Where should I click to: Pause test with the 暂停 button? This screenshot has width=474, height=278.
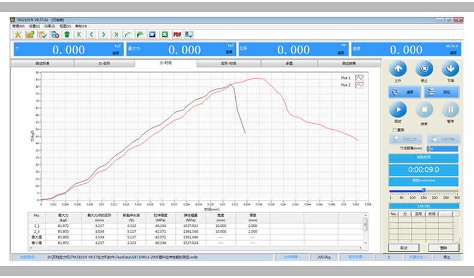tap(450, 110)
